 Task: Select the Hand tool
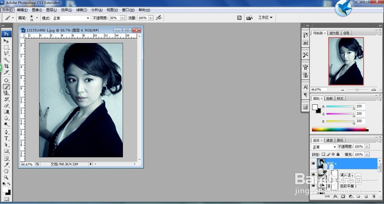coord(6,171)
